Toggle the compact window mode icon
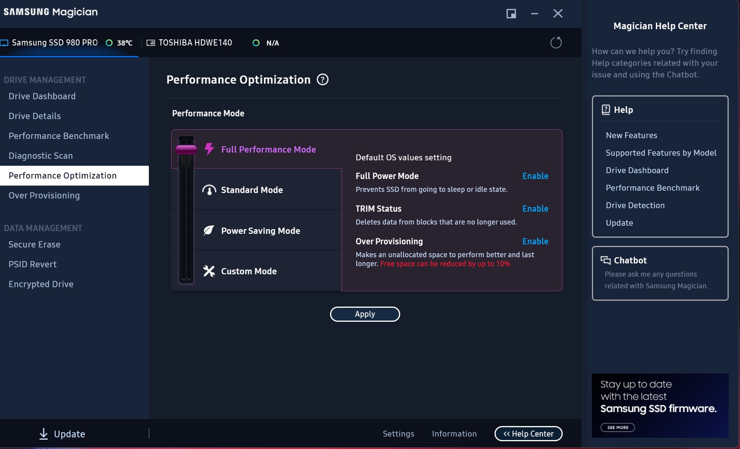The width and height of the screenshot is (740, 449). click(x=511, y=14)
